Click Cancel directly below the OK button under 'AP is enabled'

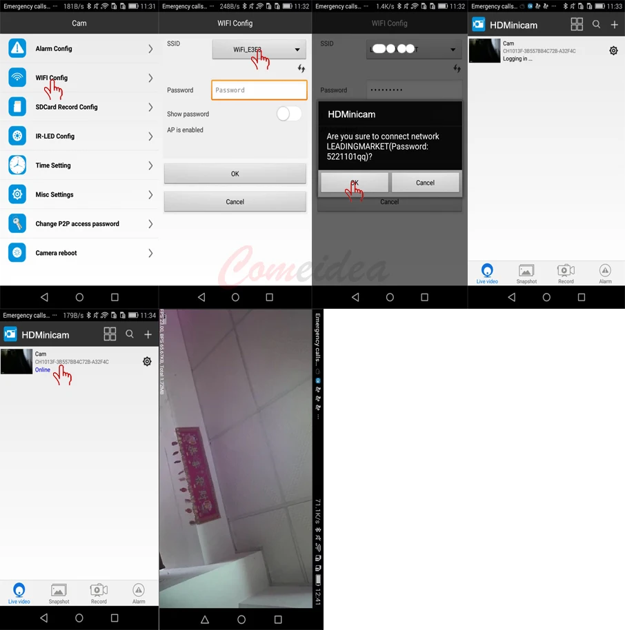point(235,202)
